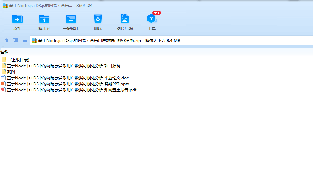Click the parent directory folder icon

4,60
